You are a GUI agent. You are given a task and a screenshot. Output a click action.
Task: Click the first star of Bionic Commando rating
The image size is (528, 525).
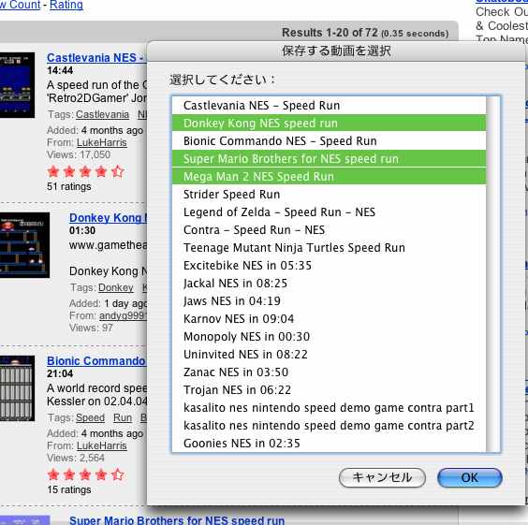[x=53, y=474]
